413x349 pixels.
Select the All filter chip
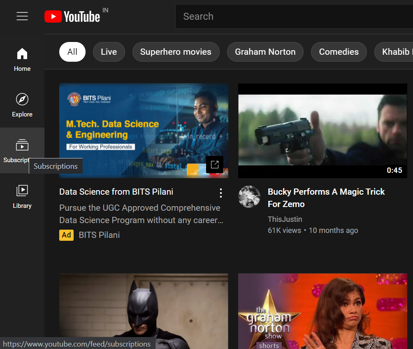pos(72,52)
